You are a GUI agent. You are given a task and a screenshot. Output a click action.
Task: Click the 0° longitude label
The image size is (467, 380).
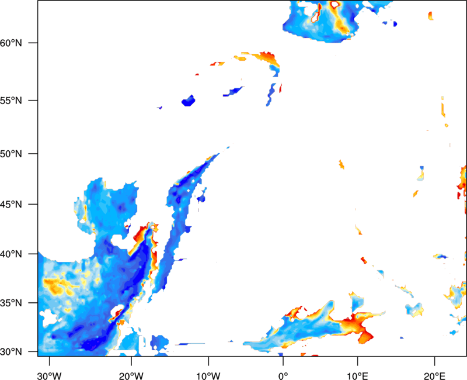click(283, 376)
